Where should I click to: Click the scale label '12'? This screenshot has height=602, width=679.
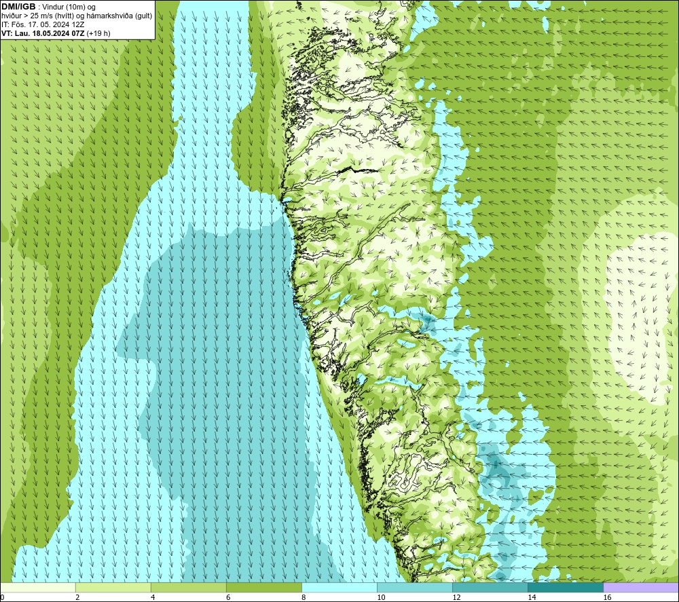456,597
